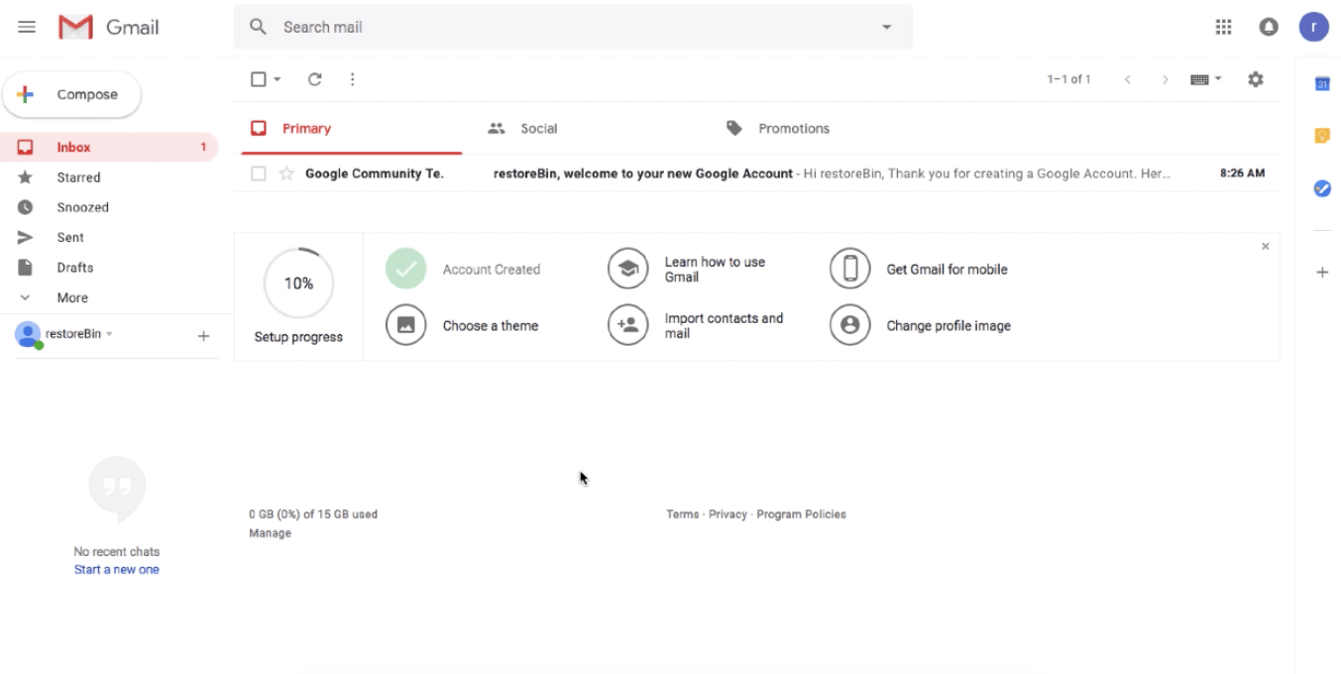Viewport: 1341px width, 674px height.
Task: Click '0 GB (0%) of 15 GB used' text
Action: pos(313,514)
